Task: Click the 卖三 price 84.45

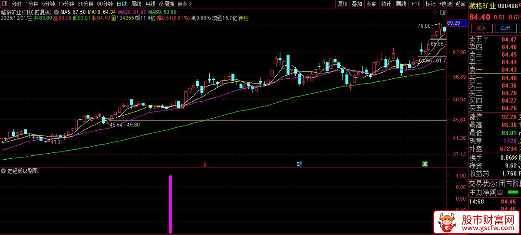Action: coord(509,55)
